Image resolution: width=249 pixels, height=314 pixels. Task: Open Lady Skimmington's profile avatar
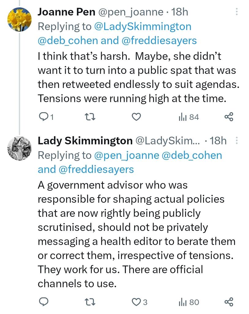coord(19,148)
